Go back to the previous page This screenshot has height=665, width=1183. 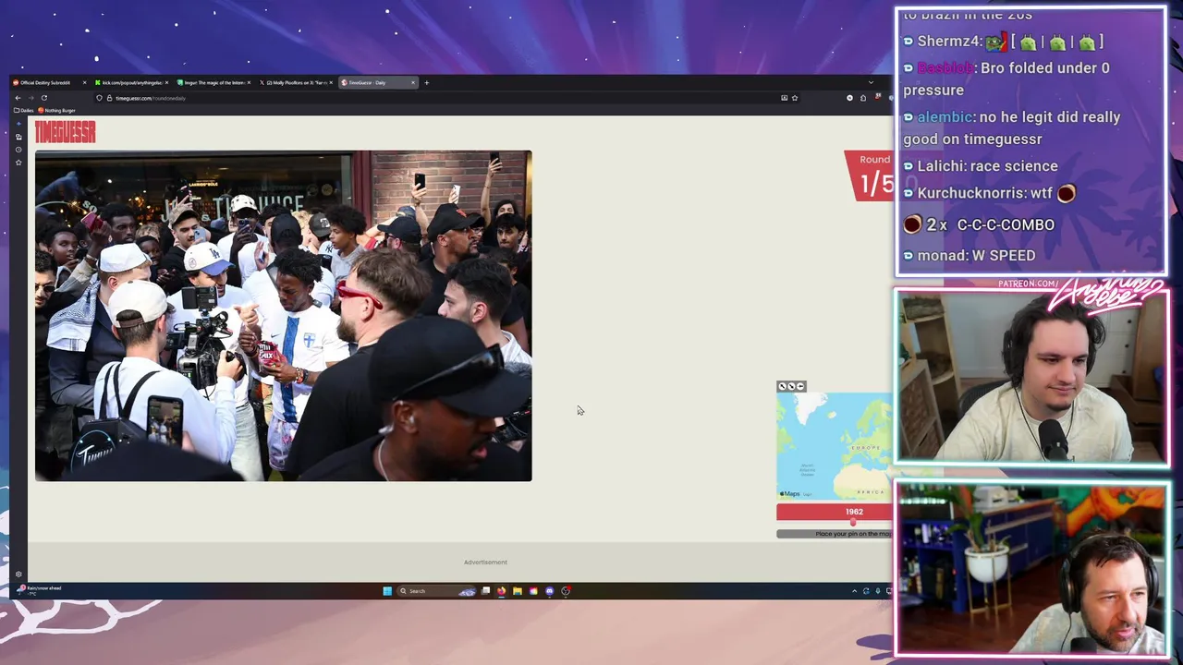tap(18, 98)
